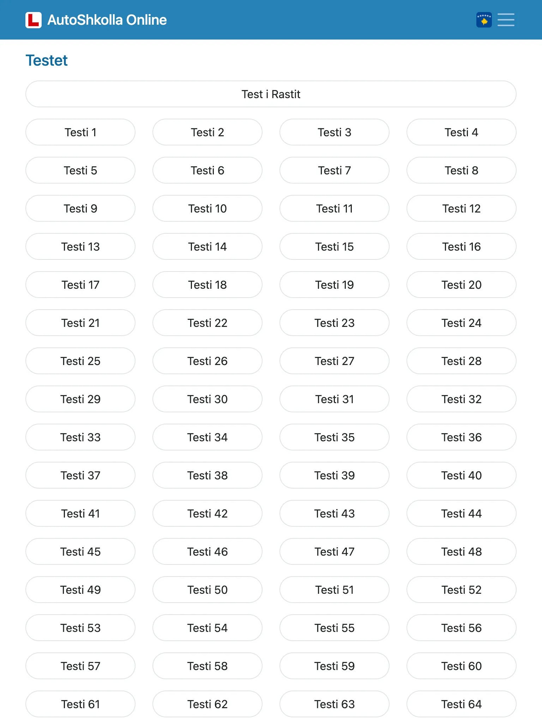Start Testi 53
Image resolution: width=542 pixels, height=723 pixels.
80,628
